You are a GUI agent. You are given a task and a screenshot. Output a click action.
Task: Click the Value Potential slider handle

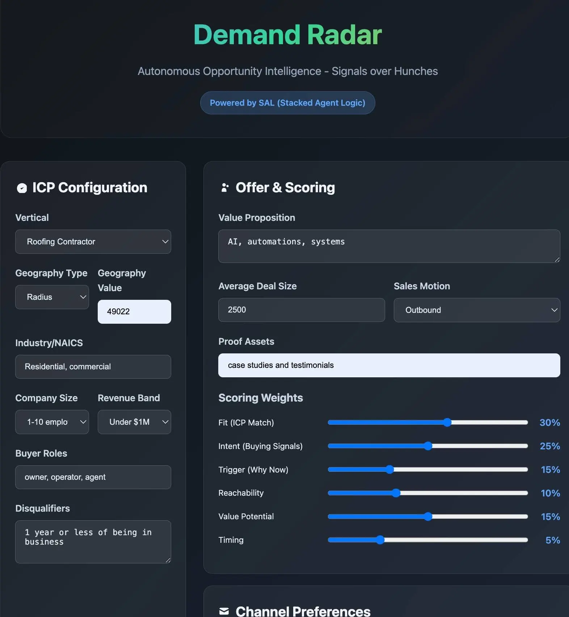[428, 516]
